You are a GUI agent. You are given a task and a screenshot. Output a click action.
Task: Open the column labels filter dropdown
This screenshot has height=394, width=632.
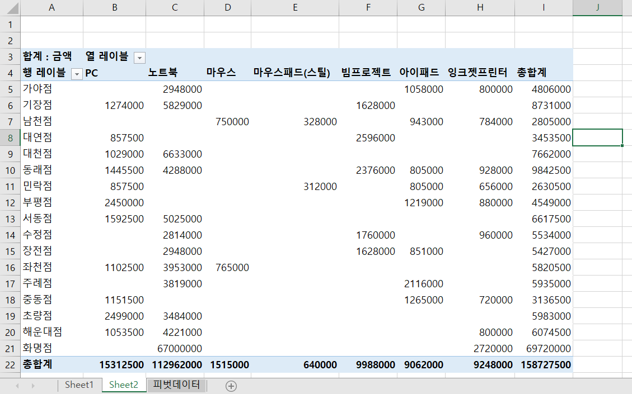pyautogui.click(x=139, y=58)
